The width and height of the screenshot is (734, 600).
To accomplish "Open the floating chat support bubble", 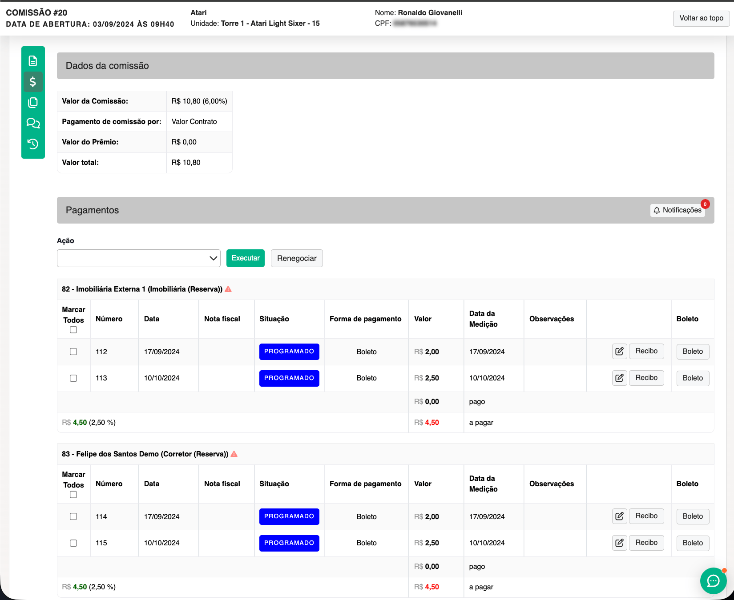I will pos(713,580).
